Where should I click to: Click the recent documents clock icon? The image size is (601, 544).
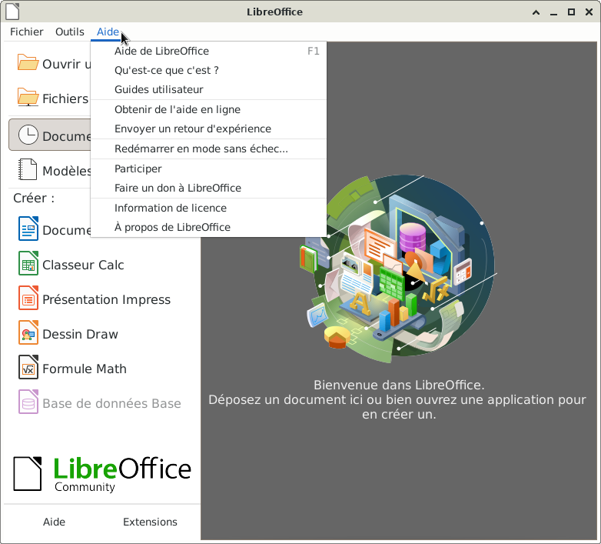pyautogui.click(x=28, y=135)
